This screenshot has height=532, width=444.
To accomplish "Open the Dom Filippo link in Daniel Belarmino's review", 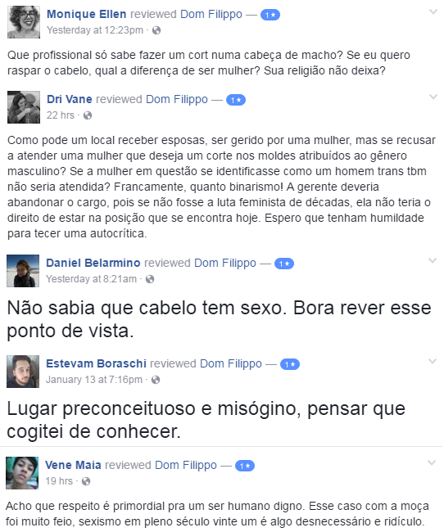I will pos(225,263).
